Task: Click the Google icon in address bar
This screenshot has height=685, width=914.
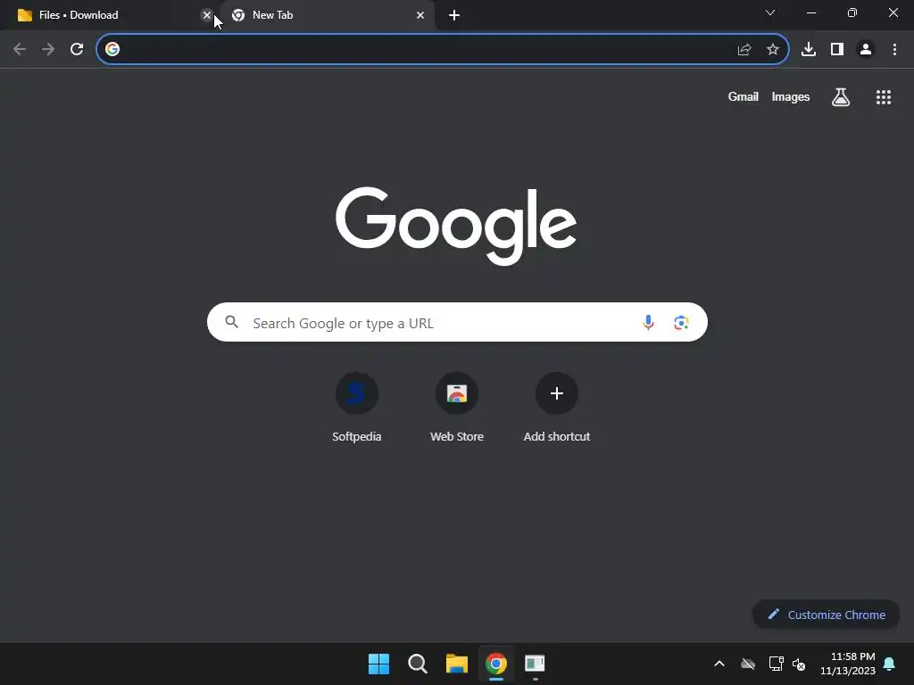Action: [112, 49]
